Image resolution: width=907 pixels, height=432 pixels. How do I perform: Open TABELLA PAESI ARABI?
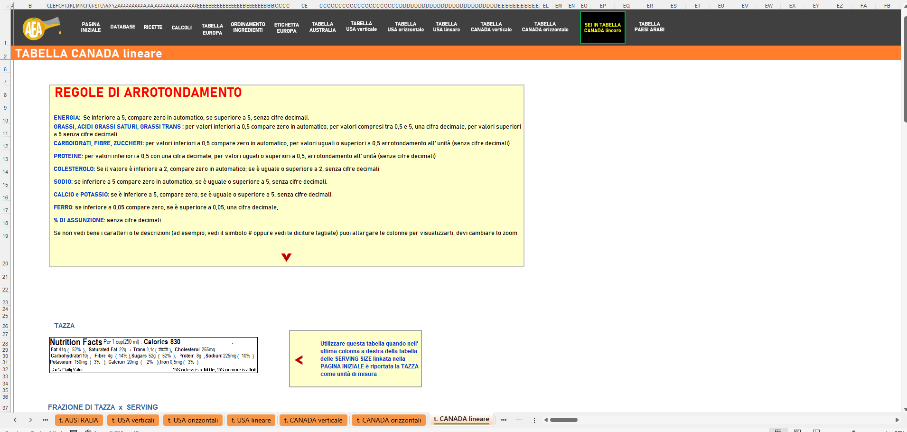coord(649,27)
